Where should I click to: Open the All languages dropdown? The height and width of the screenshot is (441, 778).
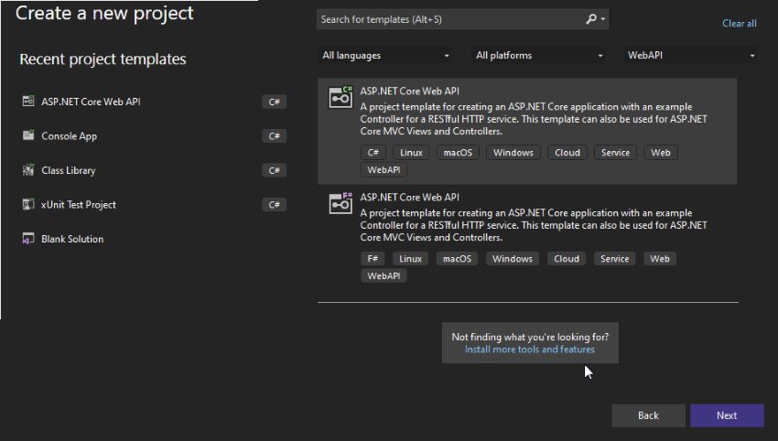click(x=385, y=56)
